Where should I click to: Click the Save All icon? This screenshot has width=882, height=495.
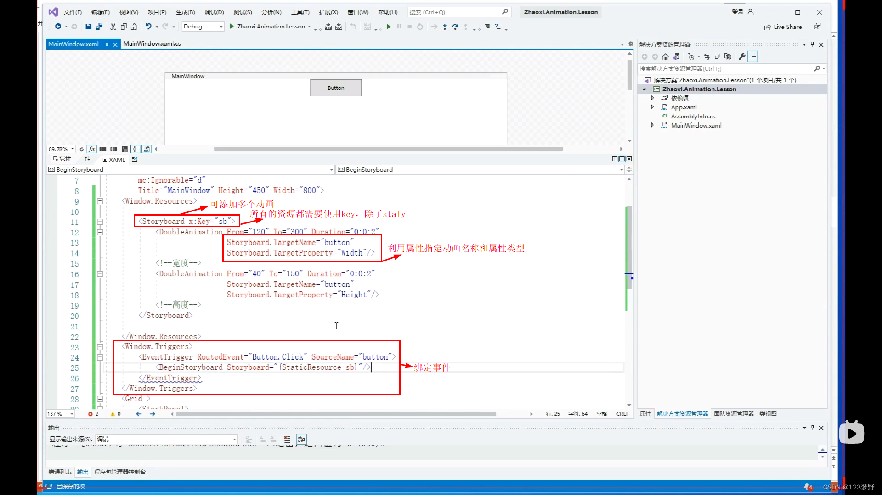tap(99, 27)
